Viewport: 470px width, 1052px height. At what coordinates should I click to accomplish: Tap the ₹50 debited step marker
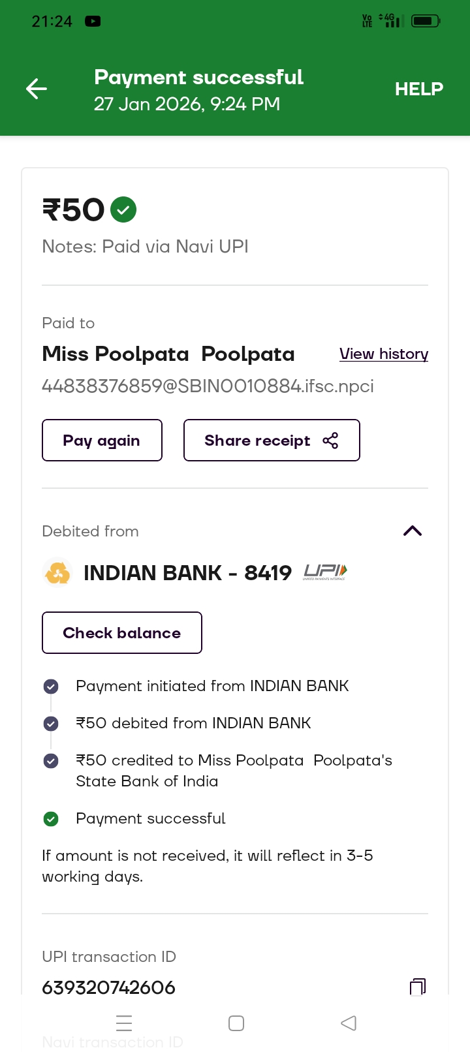[51, 724]
